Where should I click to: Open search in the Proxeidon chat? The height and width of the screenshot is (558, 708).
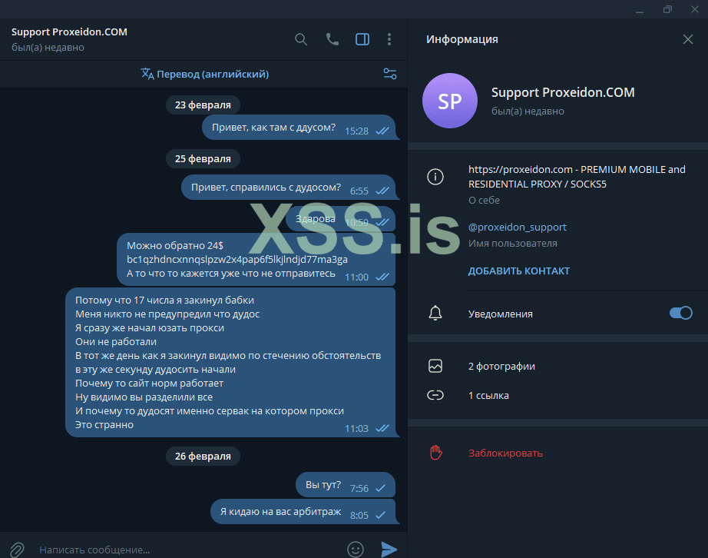click(x=301, y=39)
